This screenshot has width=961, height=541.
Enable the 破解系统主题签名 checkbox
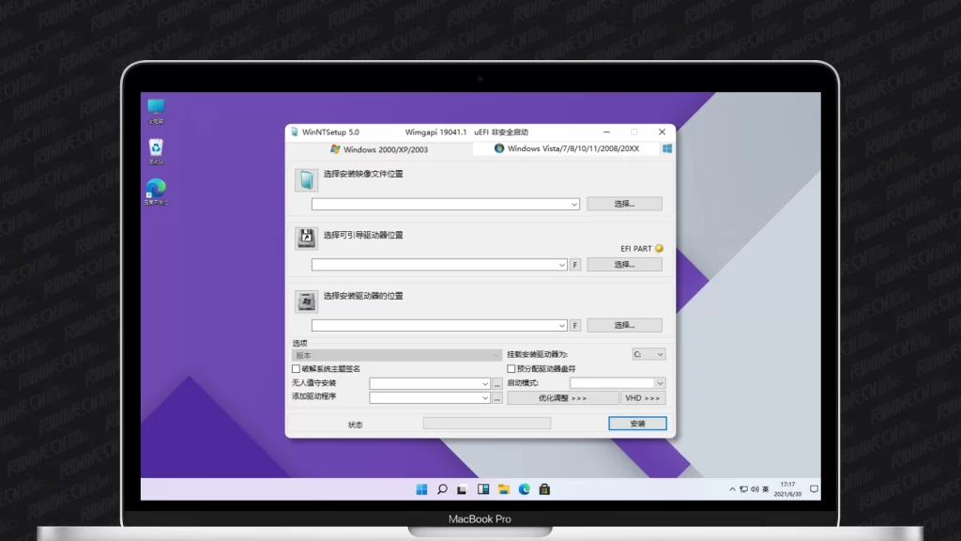point(297,369)
